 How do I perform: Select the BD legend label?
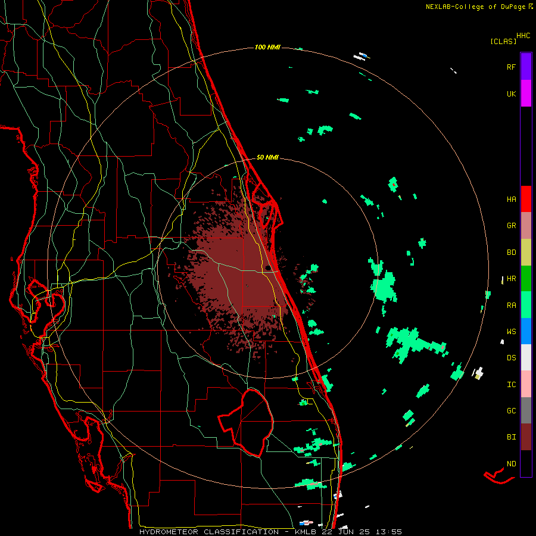[x=511, y=253]
